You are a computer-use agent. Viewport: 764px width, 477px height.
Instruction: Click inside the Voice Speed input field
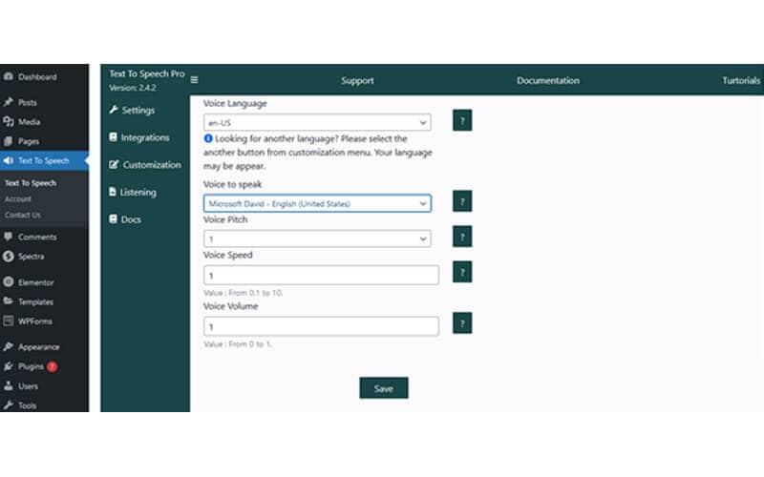coord(321,275)
